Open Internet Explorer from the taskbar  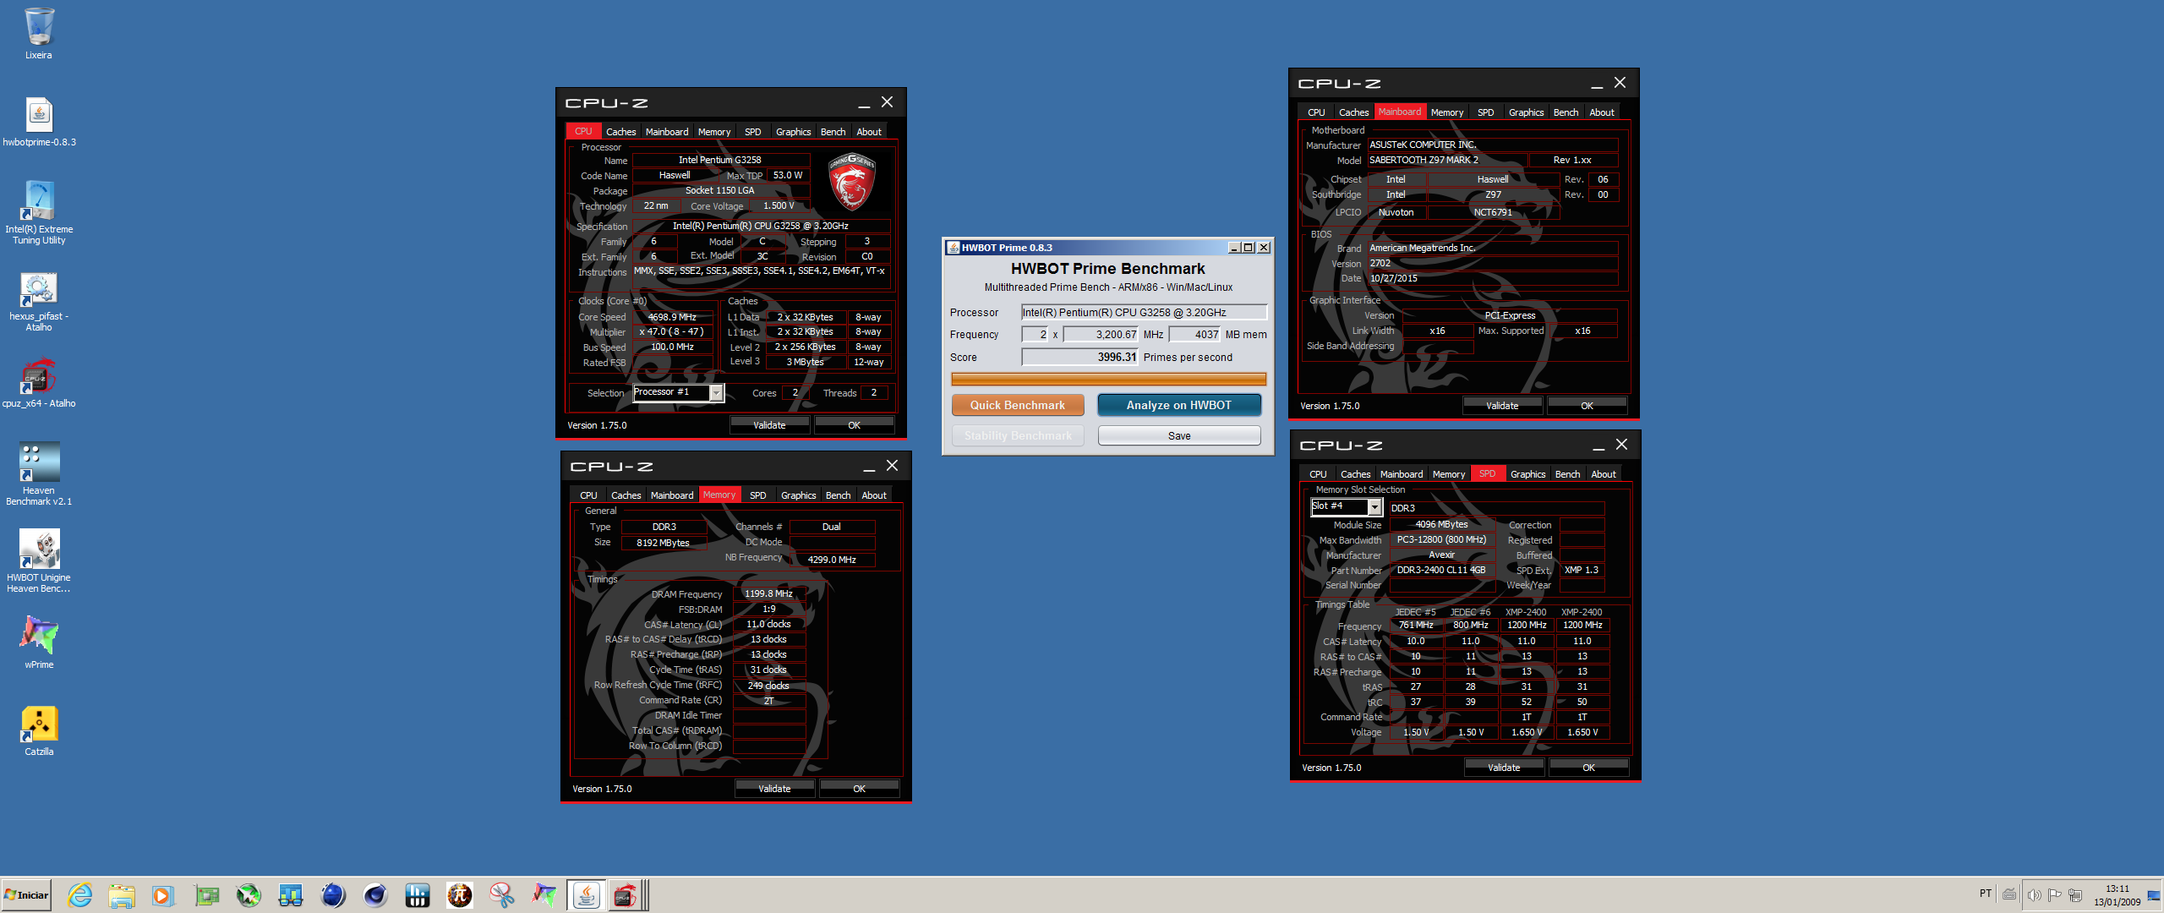pos(80,895)
